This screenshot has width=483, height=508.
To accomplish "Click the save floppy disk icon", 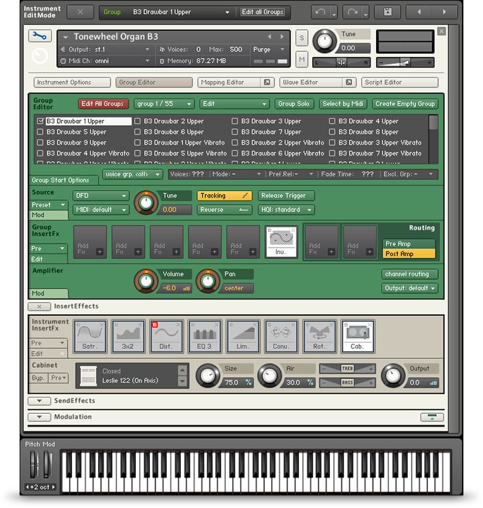I will pyautogui.click(x=387, y=12).
